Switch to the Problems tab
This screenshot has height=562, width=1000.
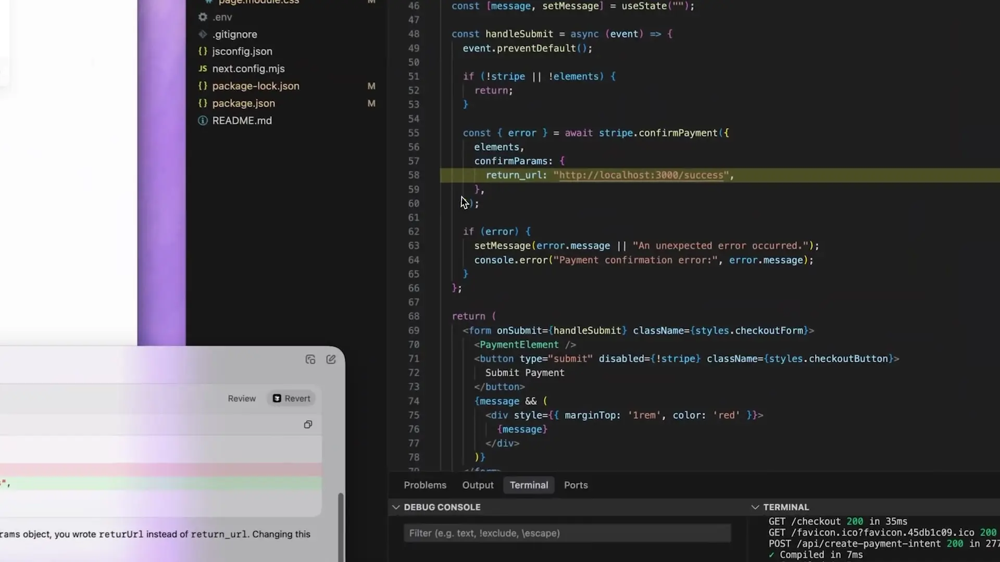pyautogui.click(x=425, y=485)
